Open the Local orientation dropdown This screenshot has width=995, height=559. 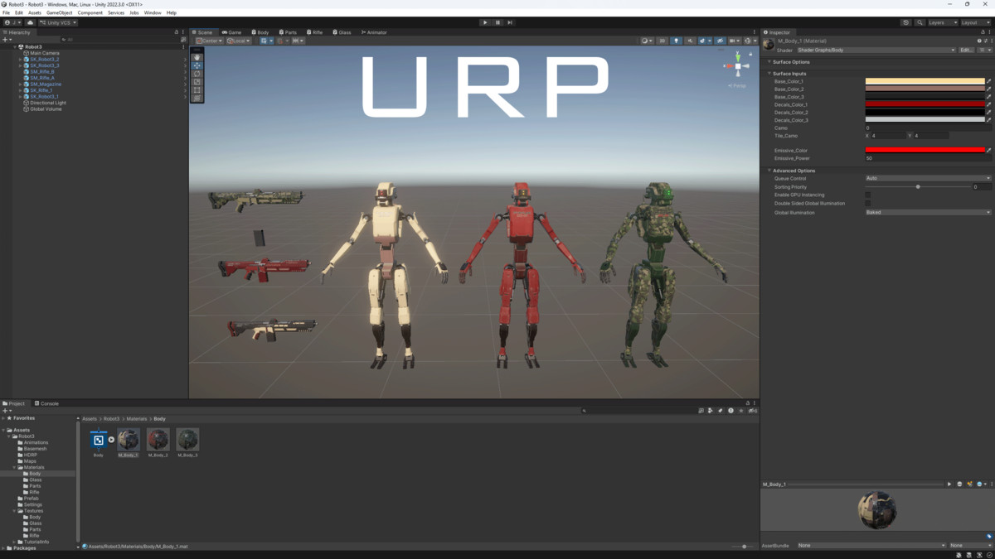[239, 41]
